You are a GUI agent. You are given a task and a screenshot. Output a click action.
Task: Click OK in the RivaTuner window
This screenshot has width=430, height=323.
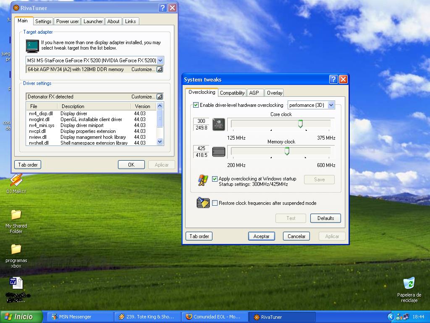[131, 165]
